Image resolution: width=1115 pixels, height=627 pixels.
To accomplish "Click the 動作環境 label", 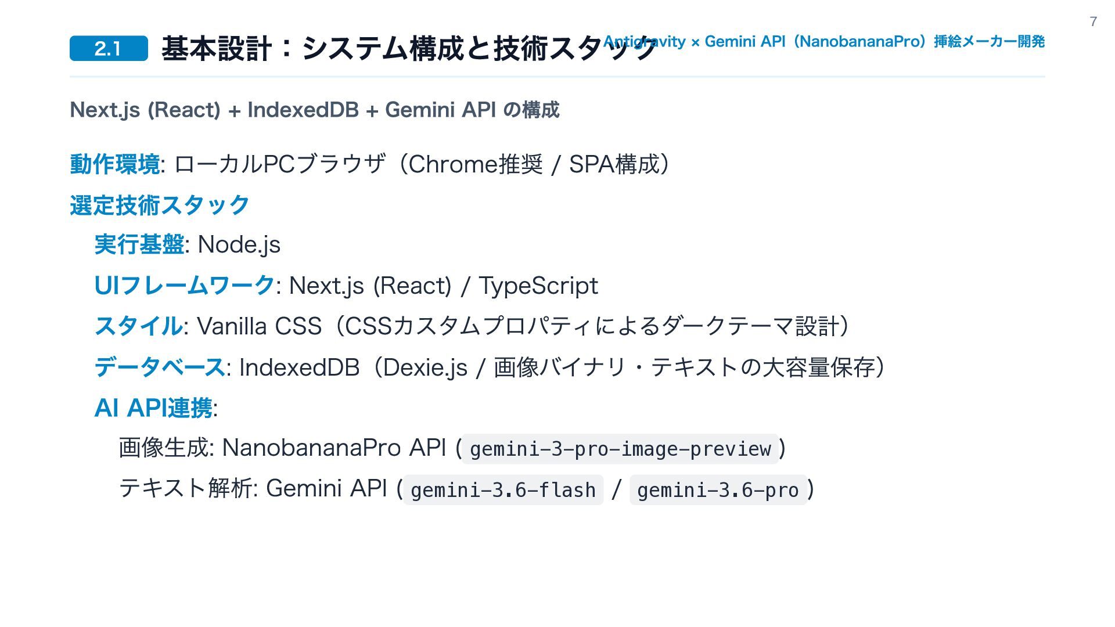I will (x=115, y=164).
